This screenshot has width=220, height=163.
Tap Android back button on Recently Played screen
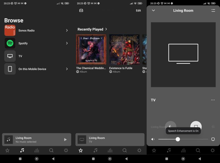coord(126,159)
